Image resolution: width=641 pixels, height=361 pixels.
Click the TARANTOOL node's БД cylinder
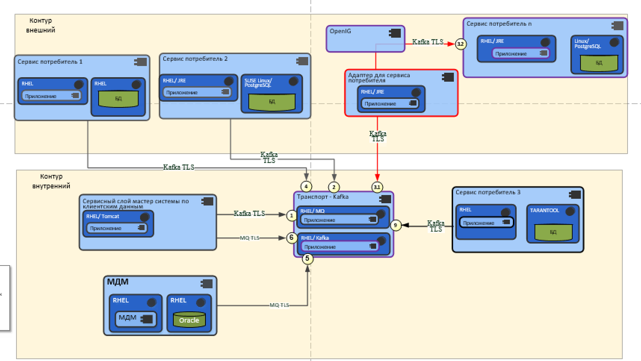pyautogui.click(x=553, y=232)
